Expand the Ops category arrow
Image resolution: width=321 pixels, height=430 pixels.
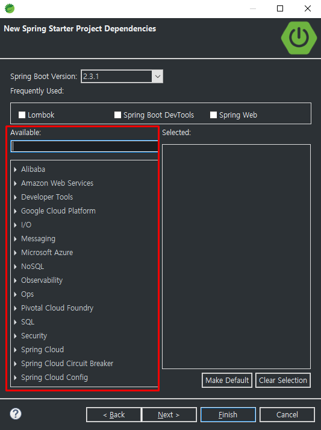[15, 294]
